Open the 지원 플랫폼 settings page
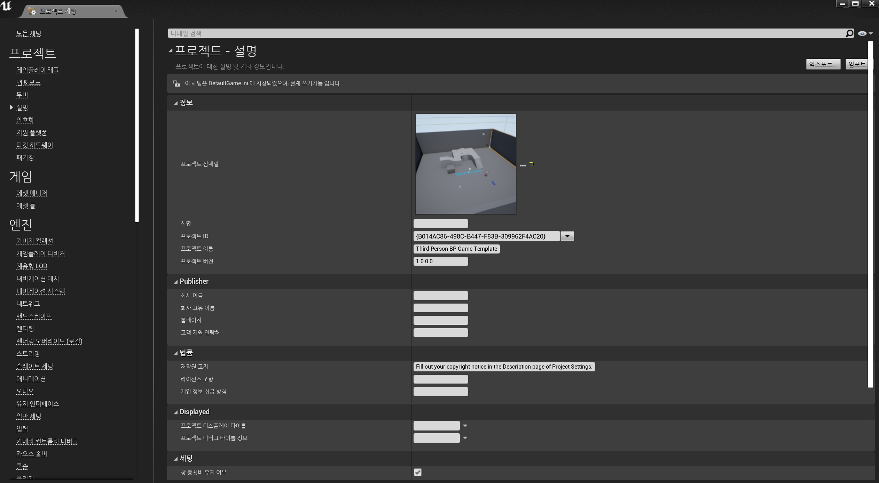 (32, 132)
